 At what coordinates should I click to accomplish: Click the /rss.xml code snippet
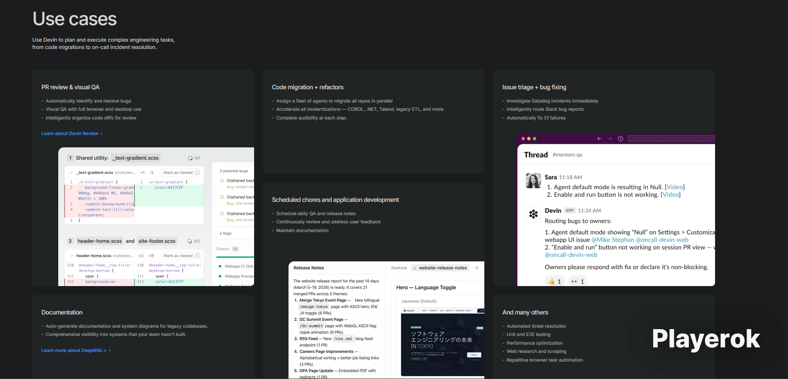click(x=343, y=339)
